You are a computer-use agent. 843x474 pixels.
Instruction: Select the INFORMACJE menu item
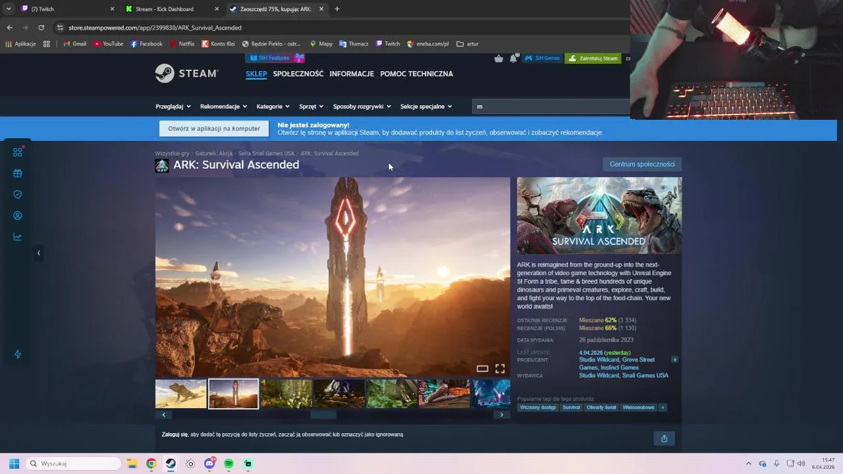[x=352, y=74]
